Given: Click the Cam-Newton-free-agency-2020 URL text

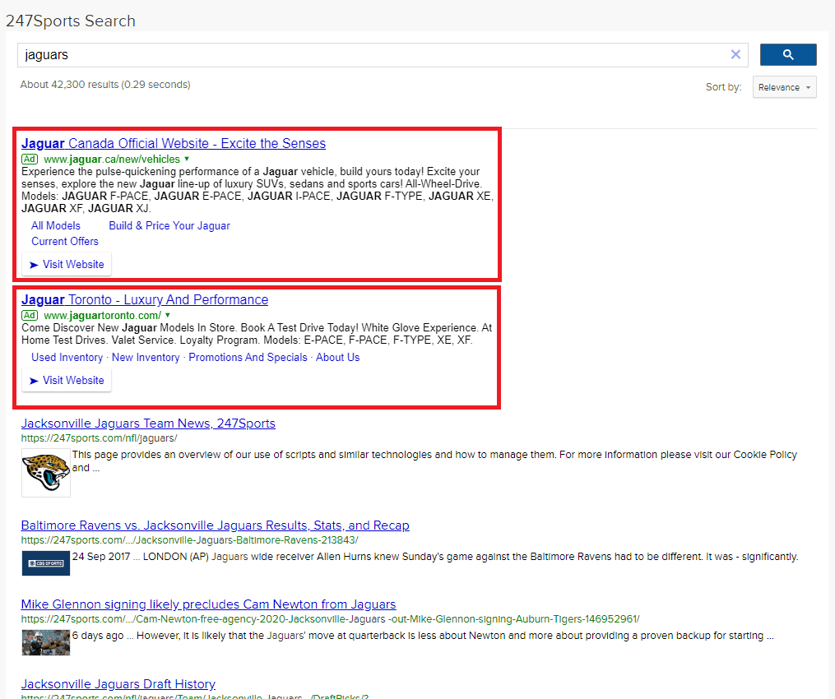Looking at the screenshot, I should pos(330,619).
